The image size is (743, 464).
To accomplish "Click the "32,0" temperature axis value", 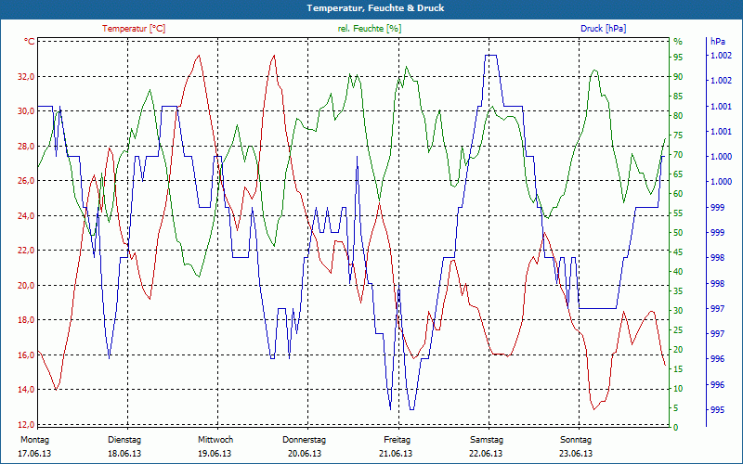I will click(x=26, y=77).
